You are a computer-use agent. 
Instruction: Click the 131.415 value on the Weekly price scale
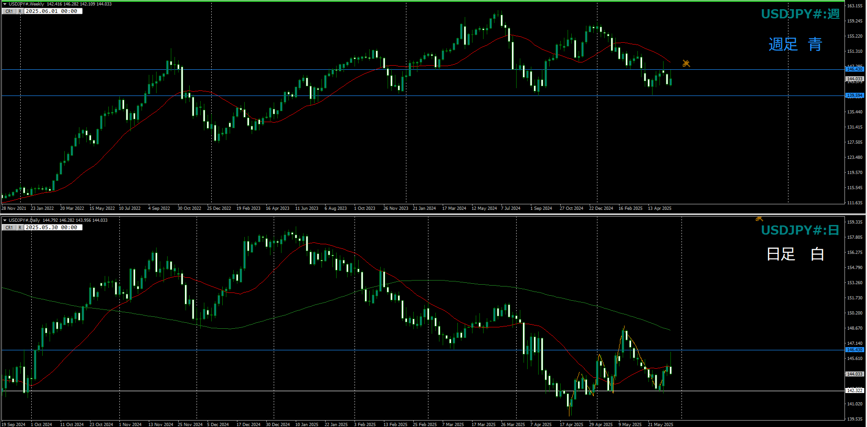pos(855,127)
